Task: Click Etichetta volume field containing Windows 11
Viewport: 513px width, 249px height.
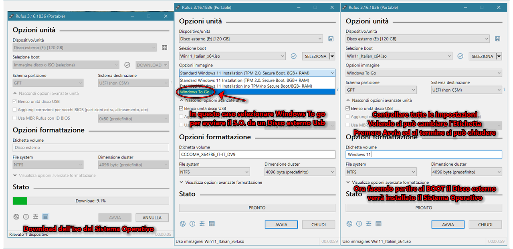Action: click(424, 155)
